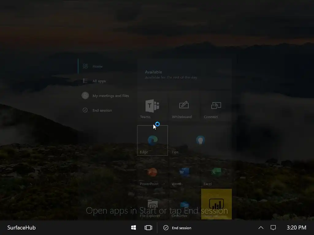Launch Microsoft Edge from Start
This screenshot has height=235, width=314.
(x=153, y=140)
